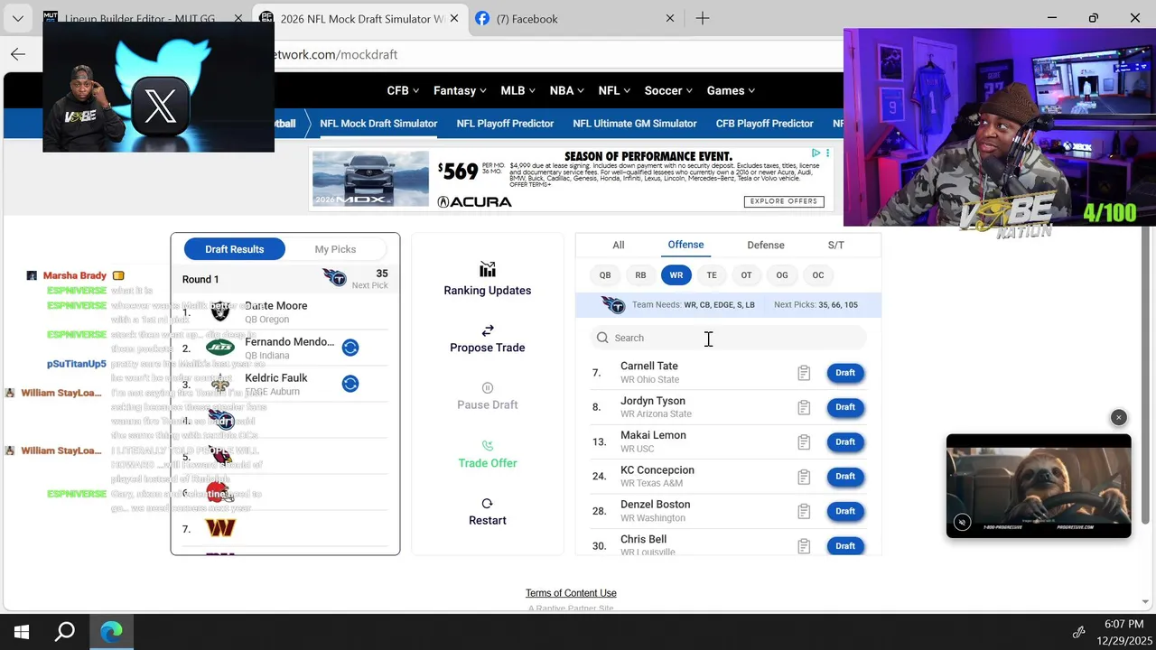Open scouting report clipboard for KC Concepcion

804,477
